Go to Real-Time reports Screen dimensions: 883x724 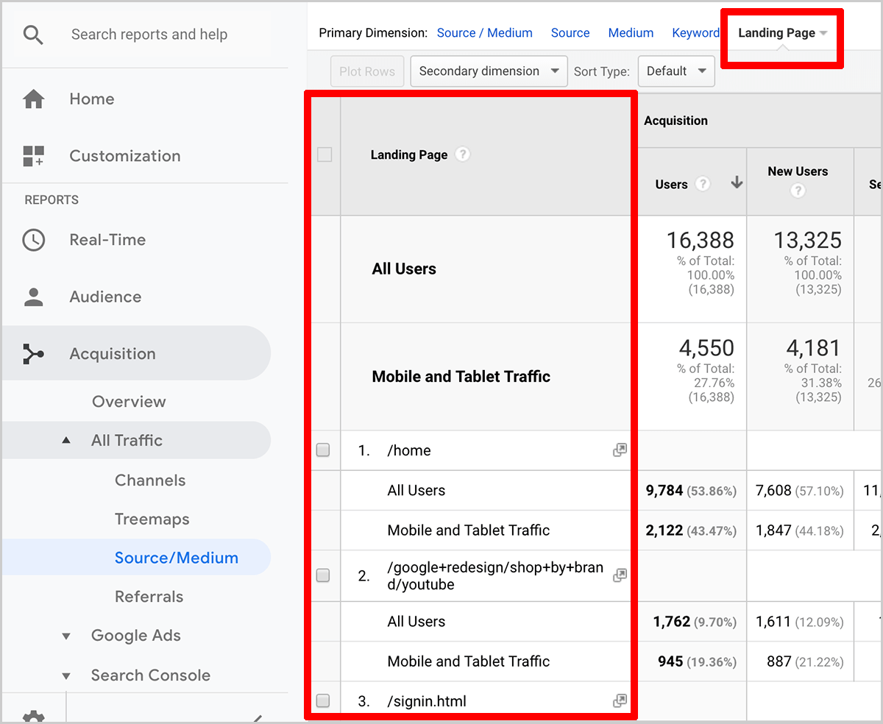pyautogui.click(x=107, y=240)
